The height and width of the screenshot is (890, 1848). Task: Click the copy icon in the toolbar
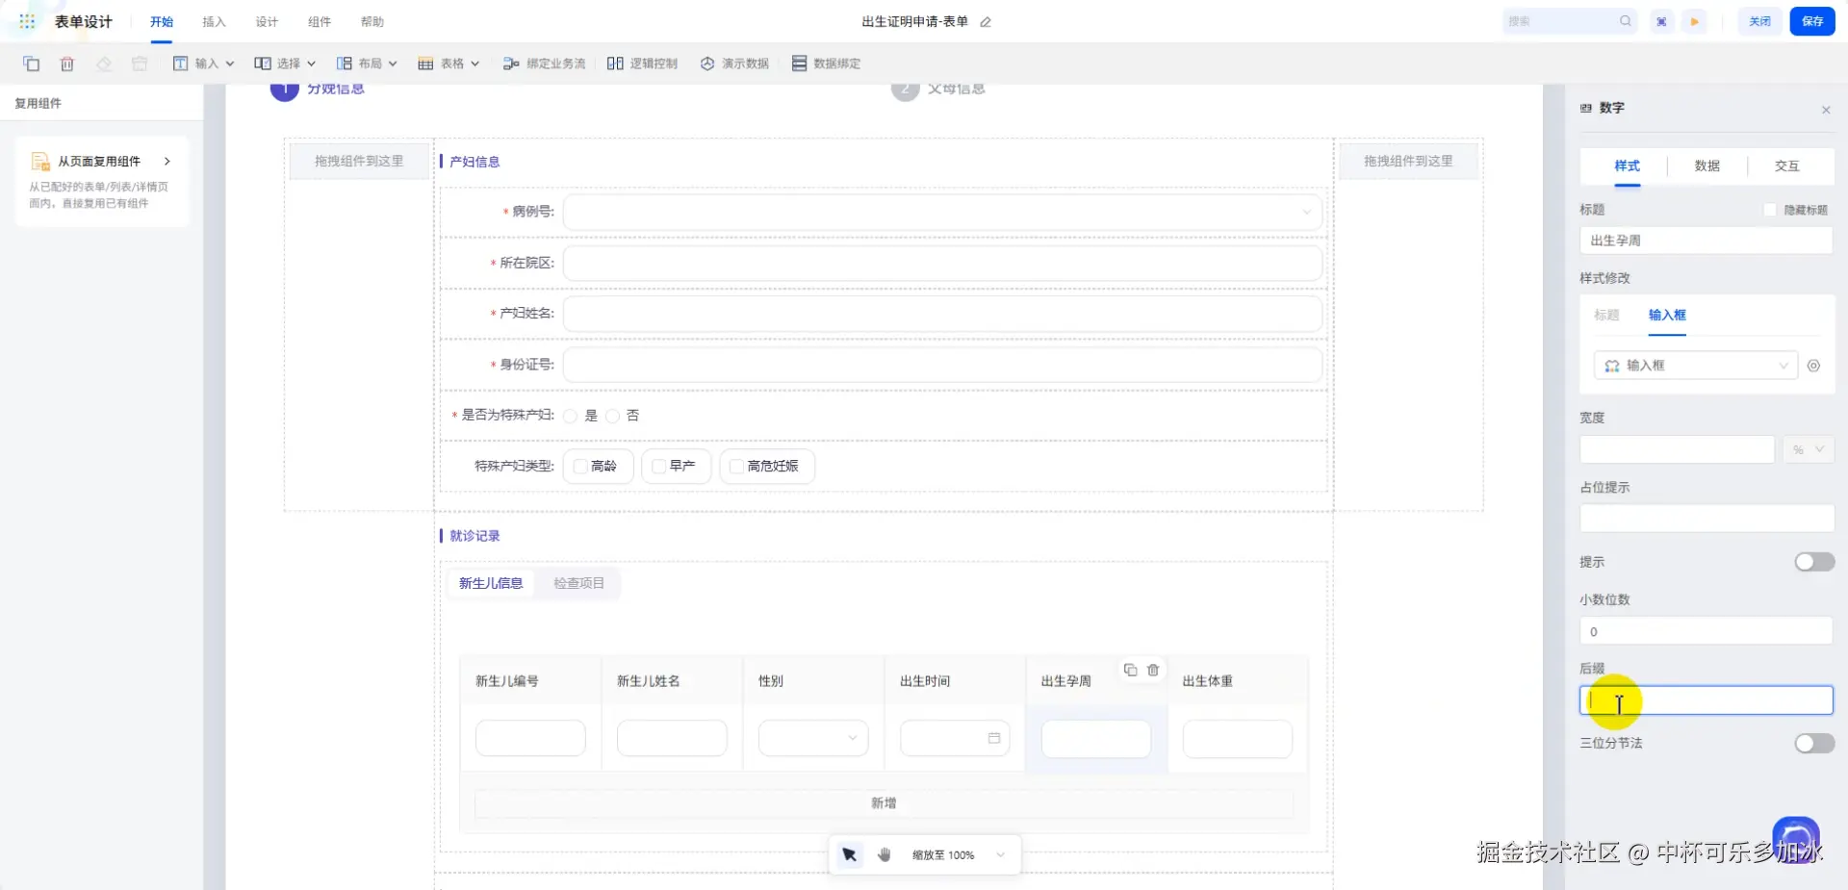click(x=31, y=64)
